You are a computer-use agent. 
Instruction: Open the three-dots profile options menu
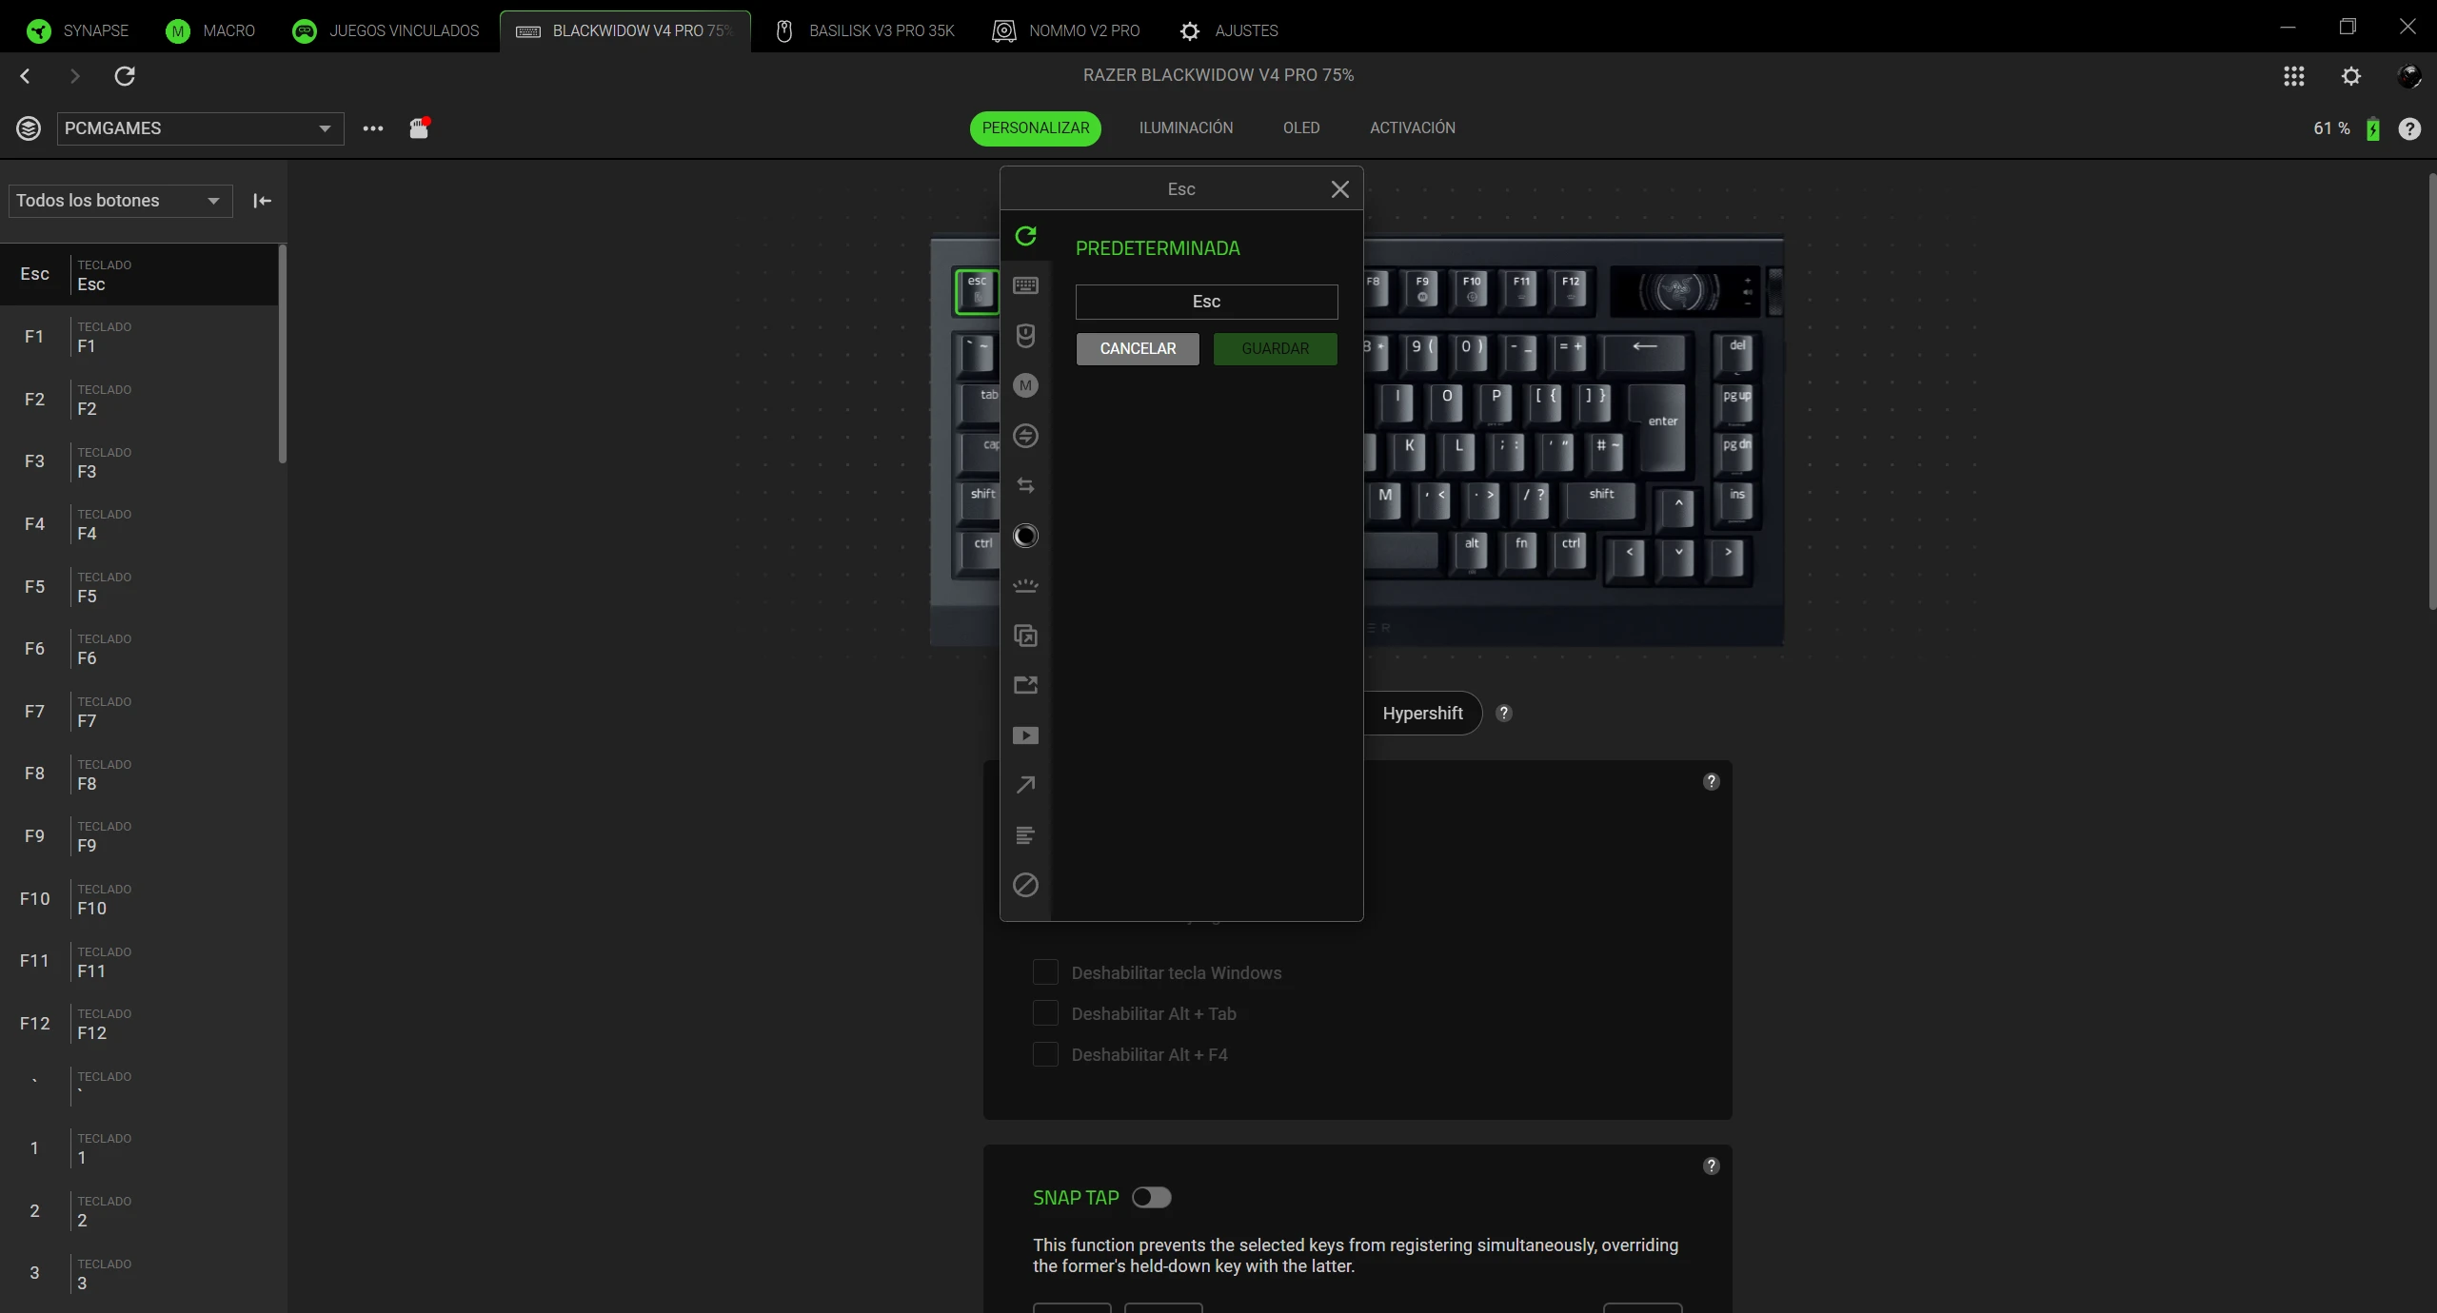click(373, 128)
